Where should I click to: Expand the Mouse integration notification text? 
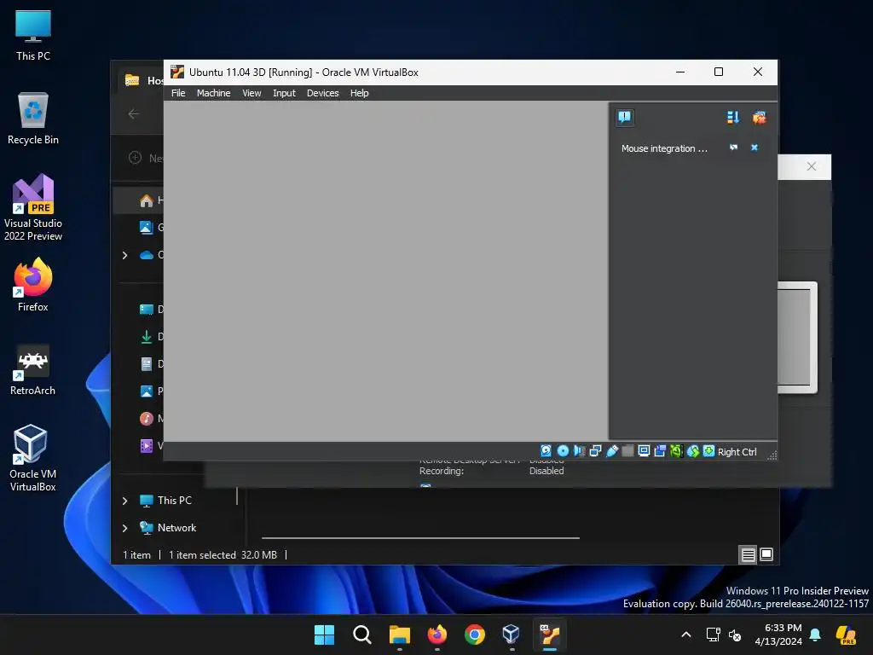pyautogui.click(x=664, y=148)
